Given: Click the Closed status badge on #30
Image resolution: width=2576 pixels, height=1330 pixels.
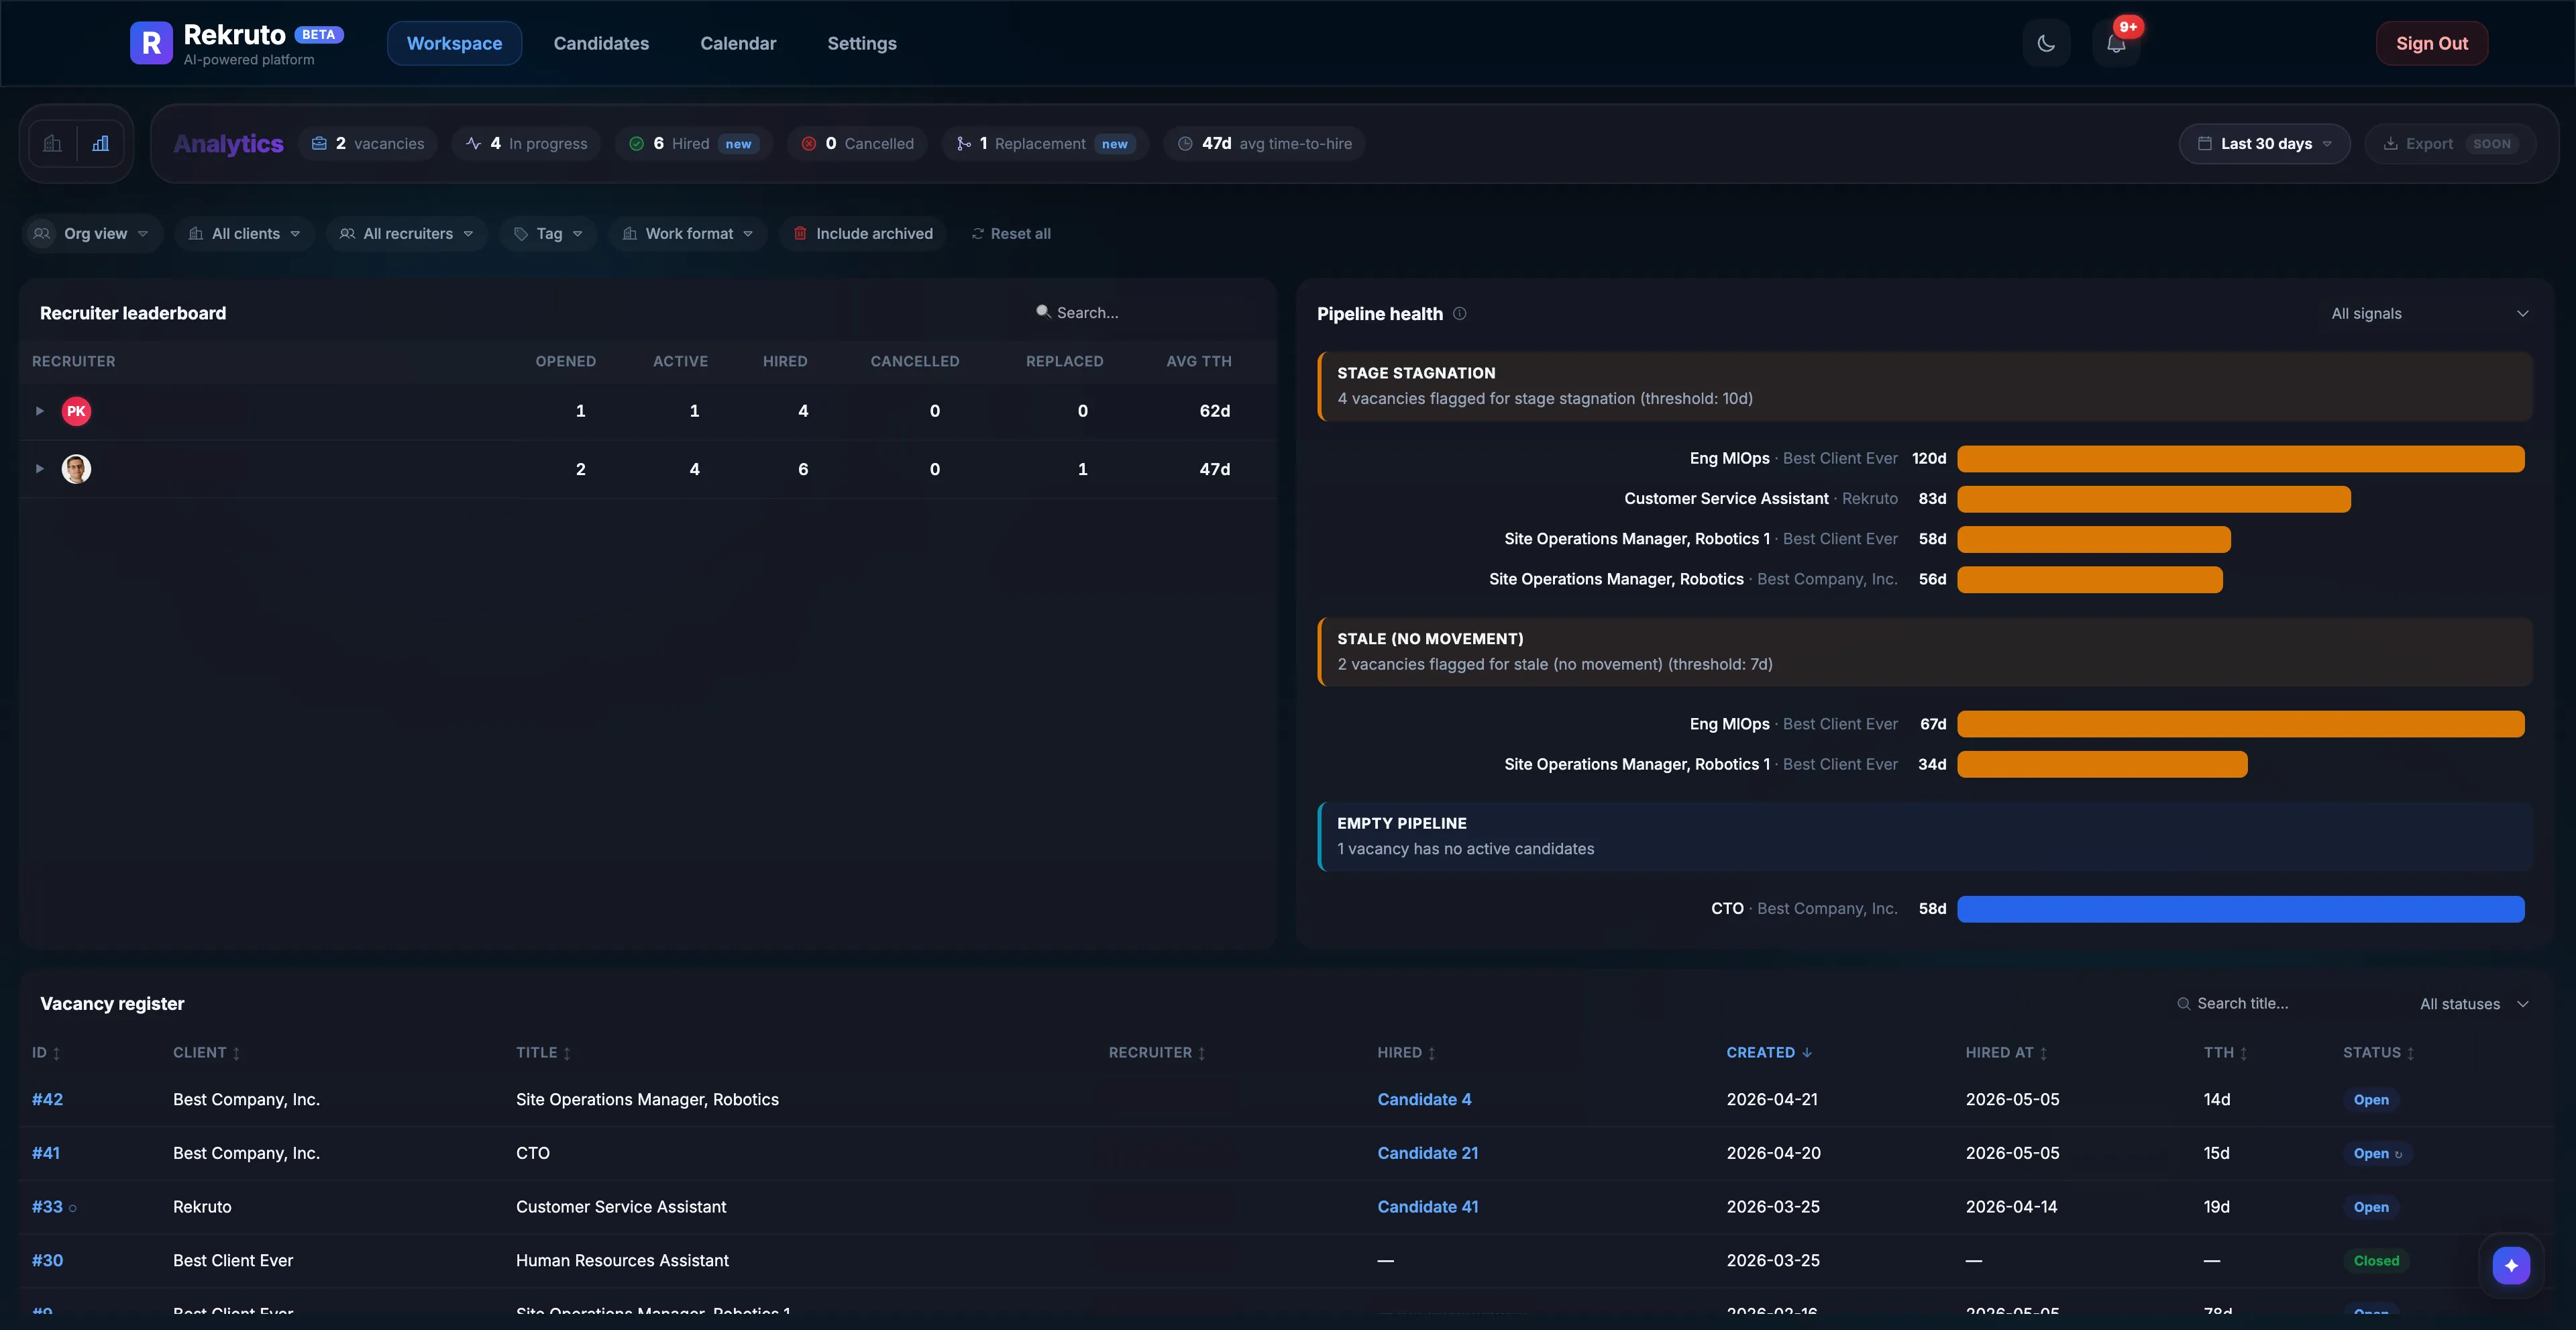Looking at the screenshot, I should (x=2376, y=1261).
